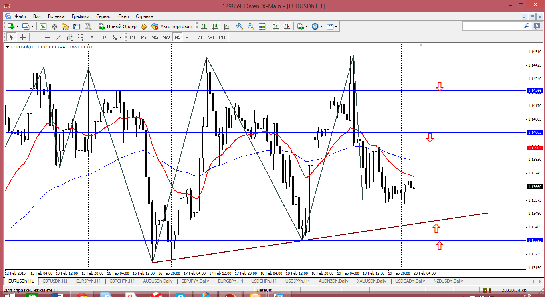
Task: Expand the New Chart dropdown arrow
Action: 16,26
